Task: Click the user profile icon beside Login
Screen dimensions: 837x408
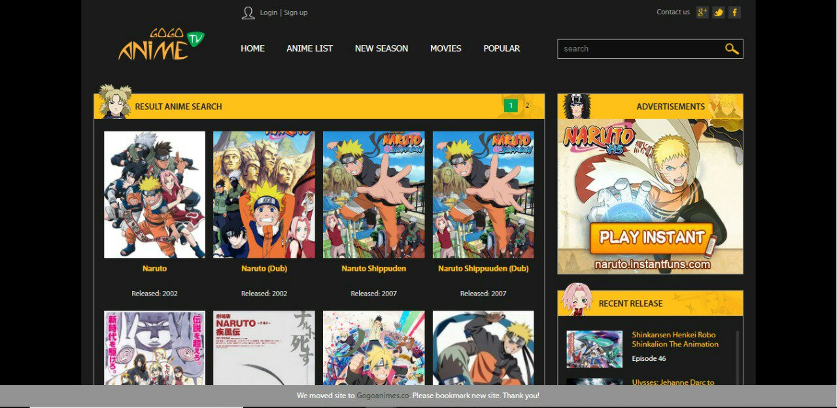Action: (248, 12)
